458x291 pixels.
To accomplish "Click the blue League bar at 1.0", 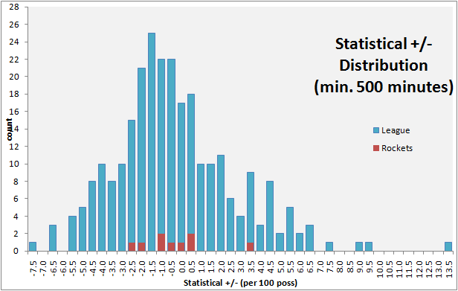I will tap(201, 208).
